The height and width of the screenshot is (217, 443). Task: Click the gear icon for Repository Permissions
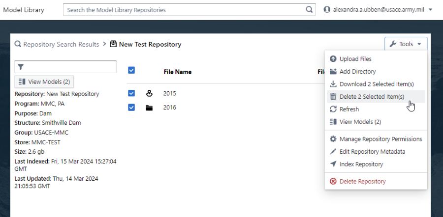point(333,139)
